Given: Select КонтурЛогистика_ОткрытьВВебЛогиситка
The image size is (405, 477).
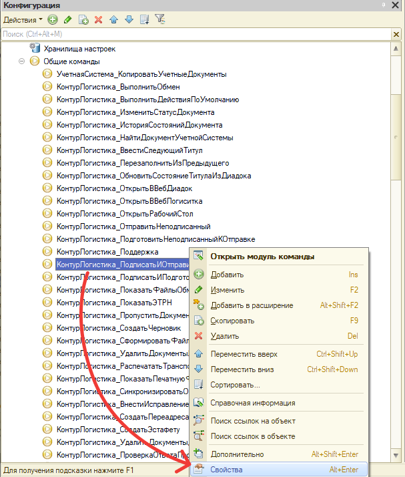Looking at the screenshot, I should point(129,201).
